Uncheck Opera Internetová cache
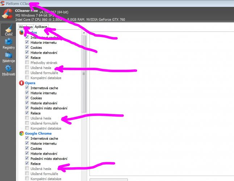 click(27, 88)
